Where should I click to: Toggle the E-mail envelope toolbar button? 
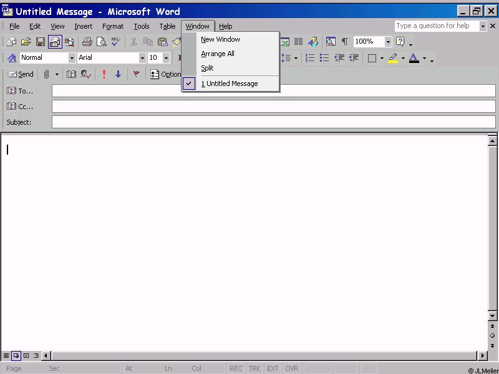coord(55,42)
